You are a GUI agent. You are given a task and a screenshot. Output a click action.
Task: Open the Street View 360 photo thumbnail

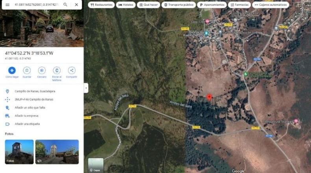pos(57,152)
